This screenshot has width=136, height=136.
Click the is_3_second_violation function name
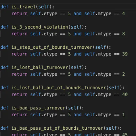click(x=40, y=27)
